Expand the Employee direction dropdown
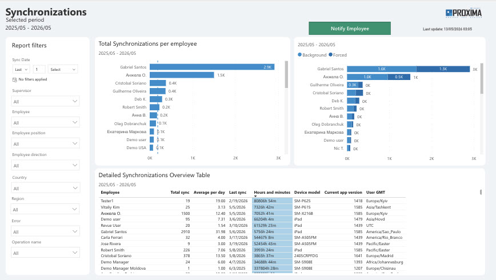The width and height of the screenshot is (496, 280). [x=45, y=166]
